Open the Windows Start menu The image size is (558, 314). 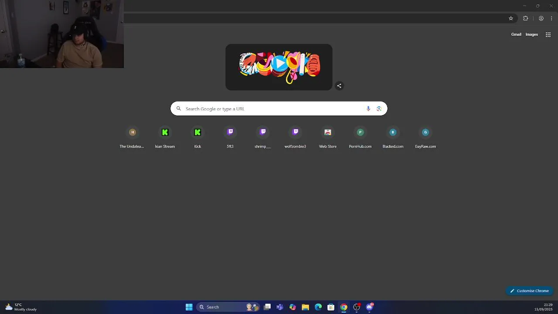click(189, 307)
